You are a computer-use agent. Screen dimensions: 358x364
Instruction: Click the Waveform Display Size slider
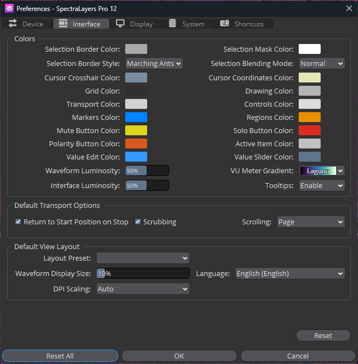(143, 273)
